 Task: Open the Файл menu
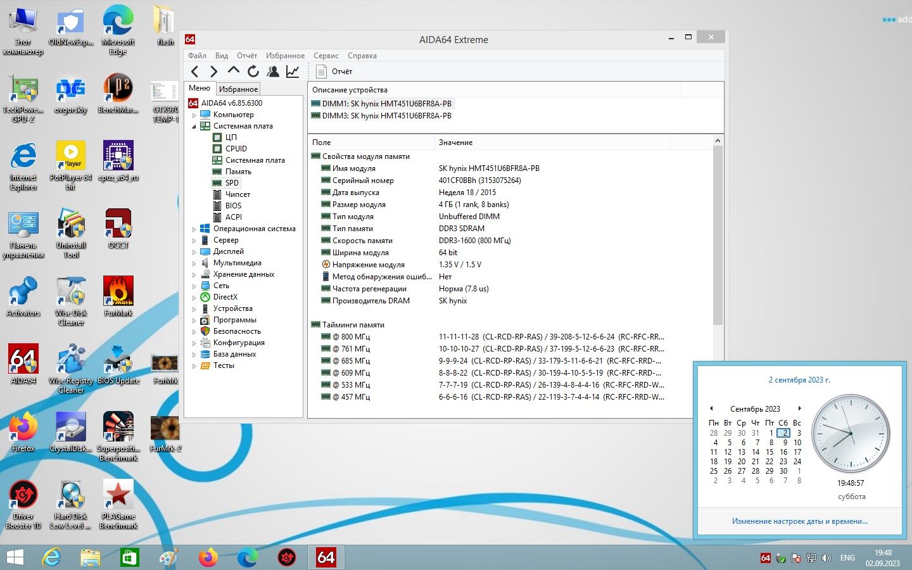tap(197, 56)
